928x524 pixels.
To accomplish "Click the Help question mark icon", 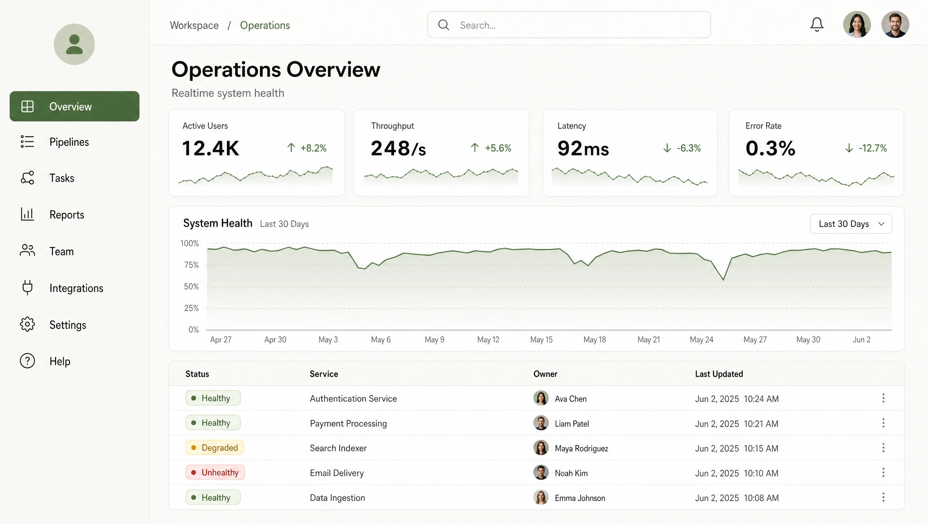I will (x=27, y=361).
